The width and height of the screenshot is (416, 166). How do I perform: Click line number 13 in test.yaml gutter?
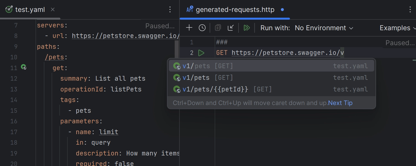click(14, 89)
